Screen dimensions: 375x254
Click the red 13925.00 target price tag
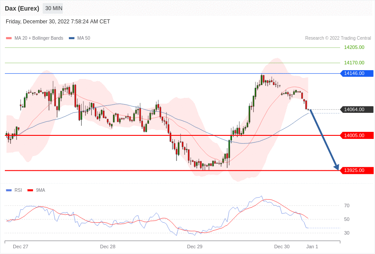[356, 170]
